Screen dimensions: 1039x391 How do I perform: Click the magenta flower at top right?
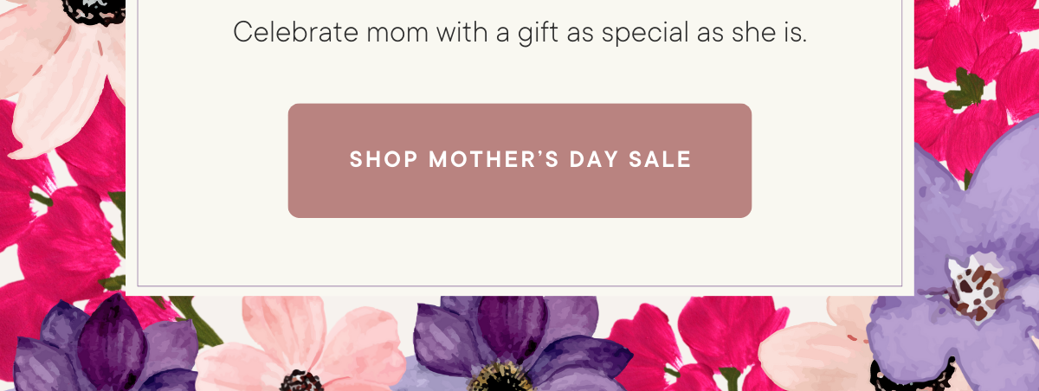974,78
